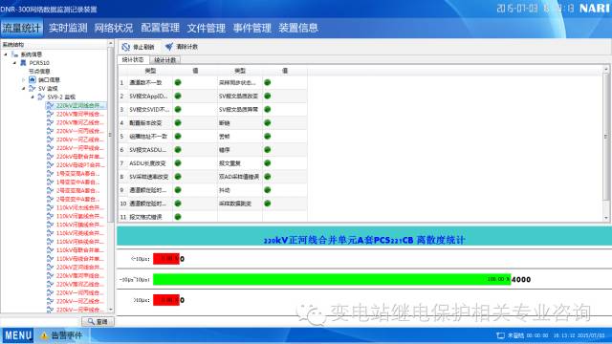The width and height of the screenshot is (612, 344).
Task: Click the green -10μs~10μs dispersion bar
Action: pyautogui.click(x=332, y=279)
